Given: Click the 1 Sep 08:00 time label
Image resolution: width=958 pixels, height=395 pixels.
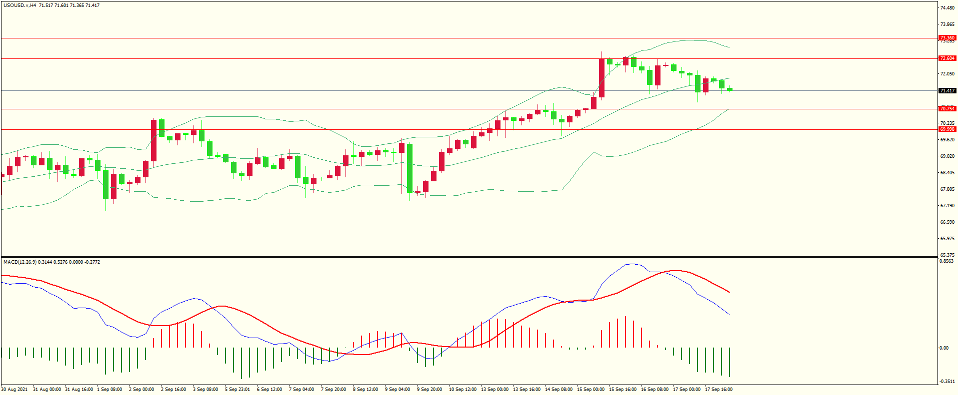Looking at the screenshot, I should coord(109,390).
